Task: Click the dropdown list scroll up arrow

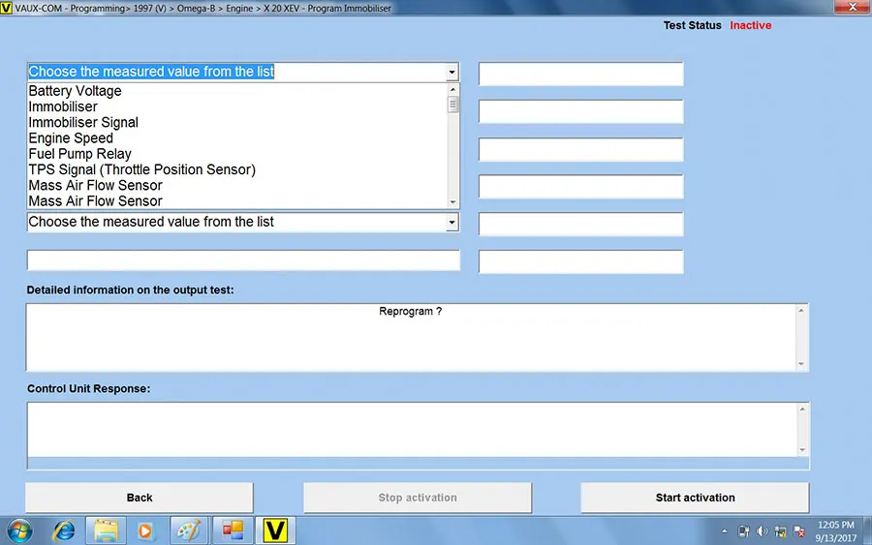Action: [x=452, y=89]
